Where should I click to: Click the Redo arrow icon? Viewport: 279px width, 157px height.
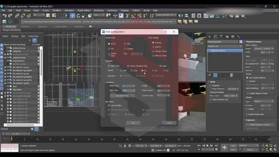[x=10, y=16]
